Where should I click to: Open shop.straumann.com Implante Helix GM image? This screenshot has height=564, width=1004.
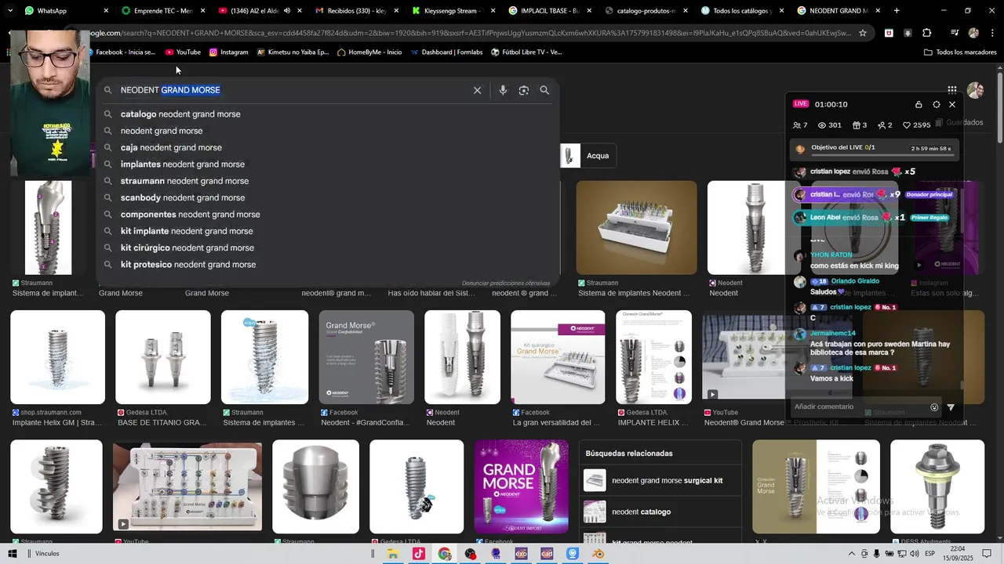(57, 357)
